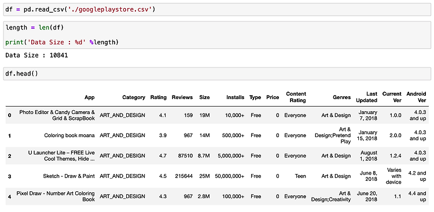Viewport: 434px width, 212px height.
Task: Select the 'U Launcher Lite' app cell
Action: (x=61, y=156)
